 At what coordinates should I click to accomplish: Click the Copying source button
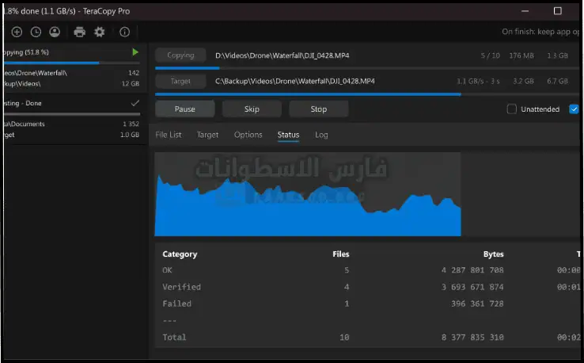[180, 55]
